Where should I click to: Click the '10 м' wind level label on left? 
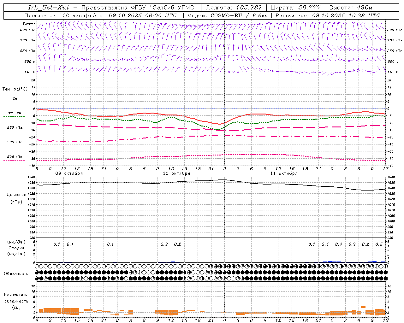30,72
